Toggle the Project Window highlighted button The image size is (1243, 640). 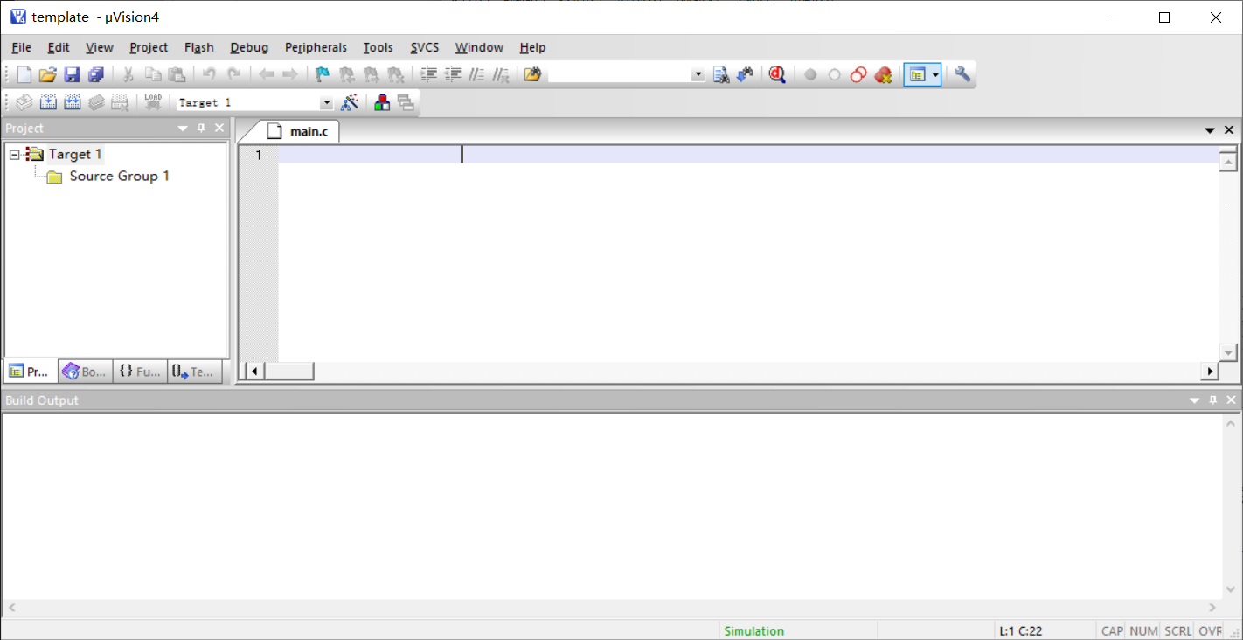pyautogui.click(x=917, y=75)
